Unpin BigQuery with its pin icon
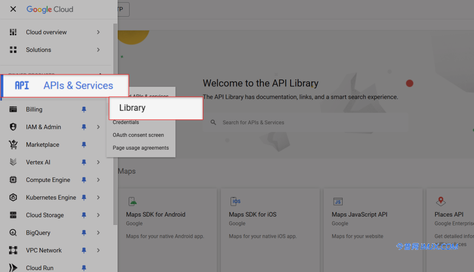The height and width of the screenshot is (272, 474). tap(84, 233)
